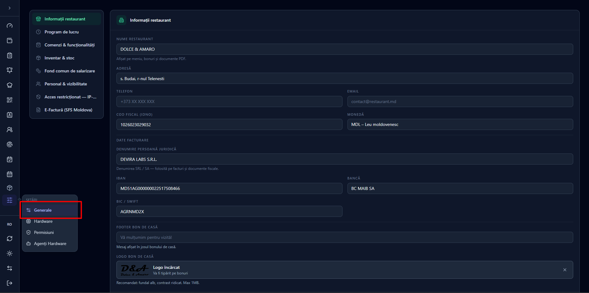
Task: Click the D&A logo thumbnail
Action: click(135, 270)
